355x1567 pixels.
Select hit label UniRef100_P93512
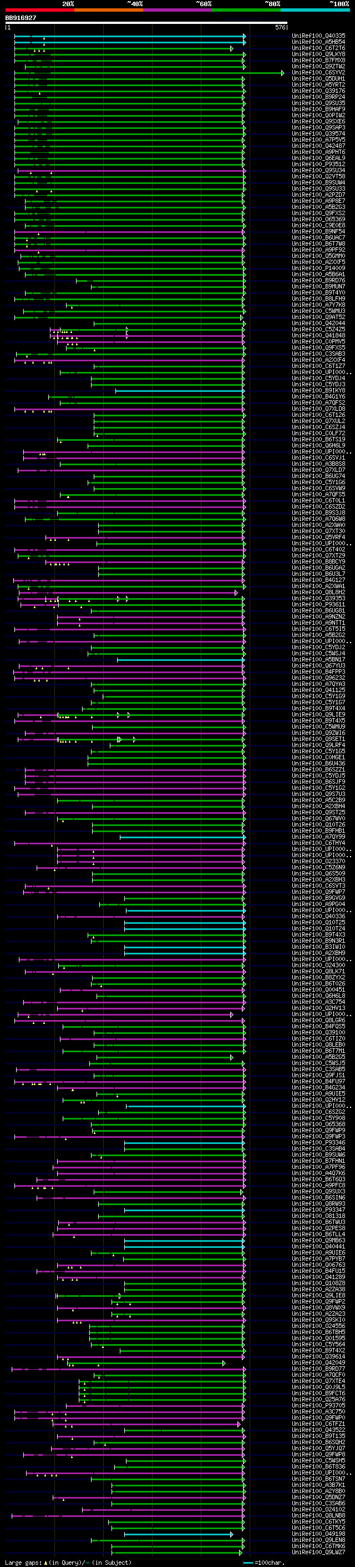pyautogui.click(x=318, y=164)
